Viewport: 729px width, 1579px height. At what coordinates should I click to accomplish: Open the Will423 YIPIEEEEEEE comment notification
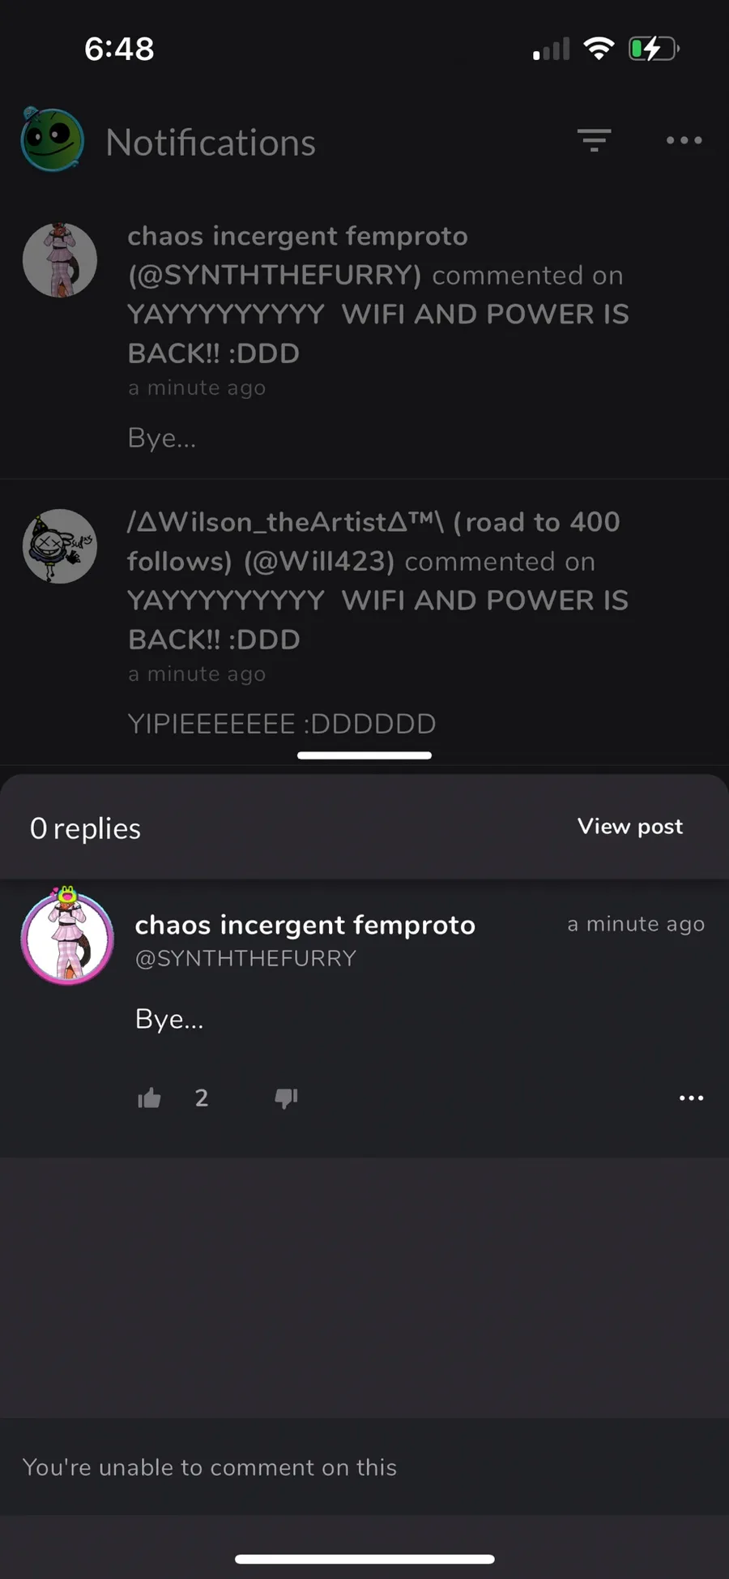point(364,623)
